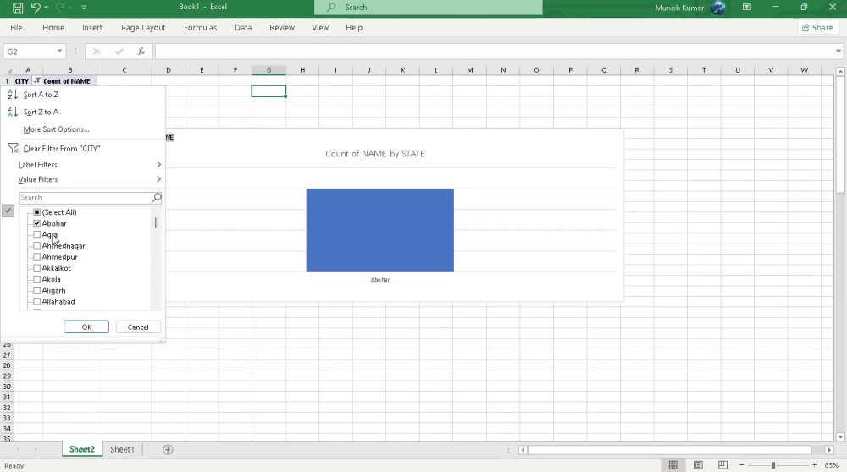Check the Akkalkot checkbox
Screen dimensions: 847x472
(36, 268)
